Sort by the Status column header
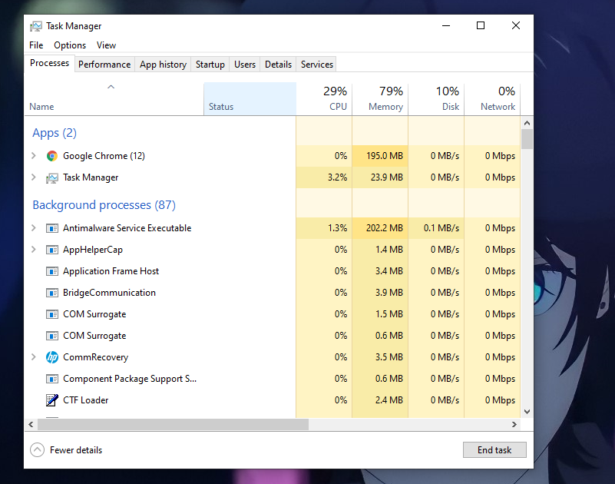This screenshot has height=484, width=615. pyautogui.click(x=250, y=99)
